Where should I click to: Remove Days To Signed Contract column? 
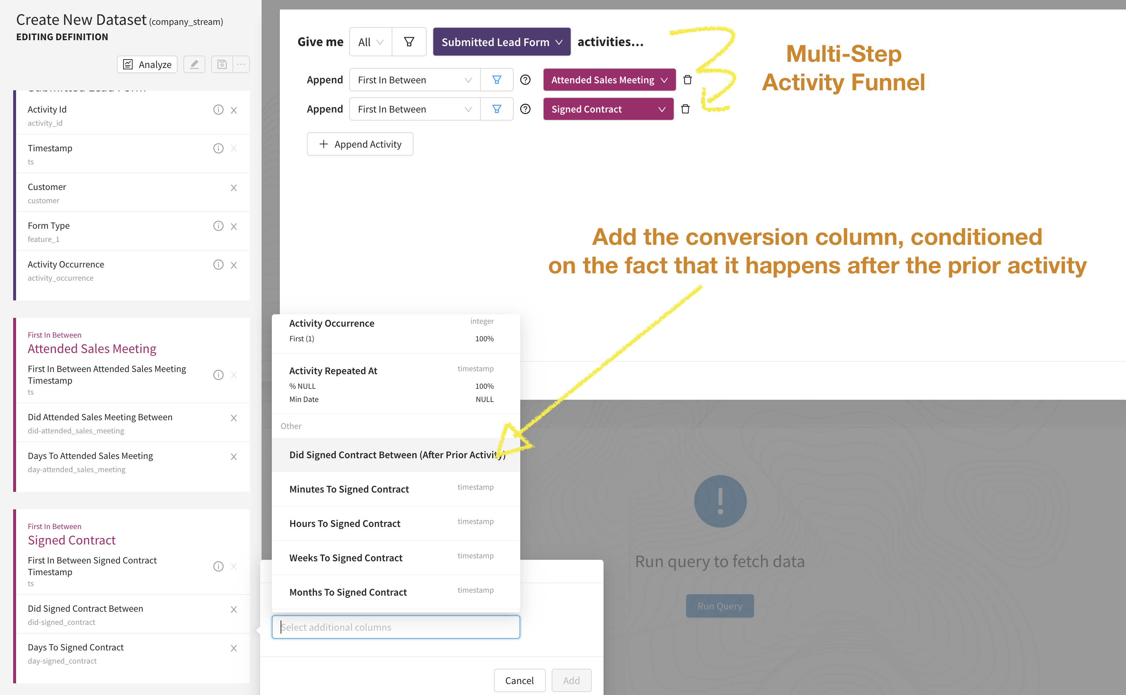233,648
